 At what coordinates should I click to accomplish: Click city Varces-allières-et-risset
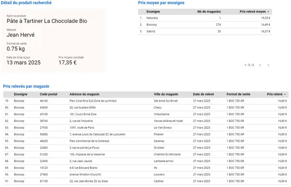click(168, 121)
